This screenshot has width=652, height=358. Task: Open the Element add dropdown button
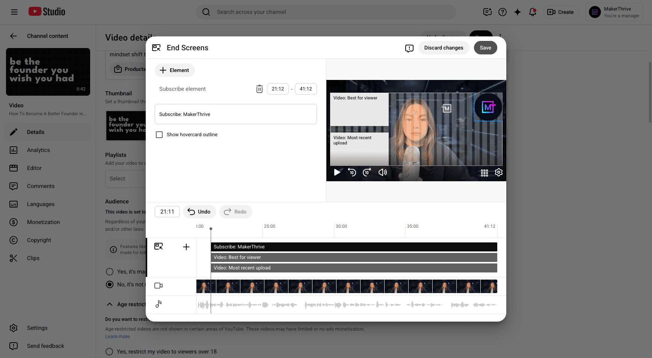click(175, 70)
